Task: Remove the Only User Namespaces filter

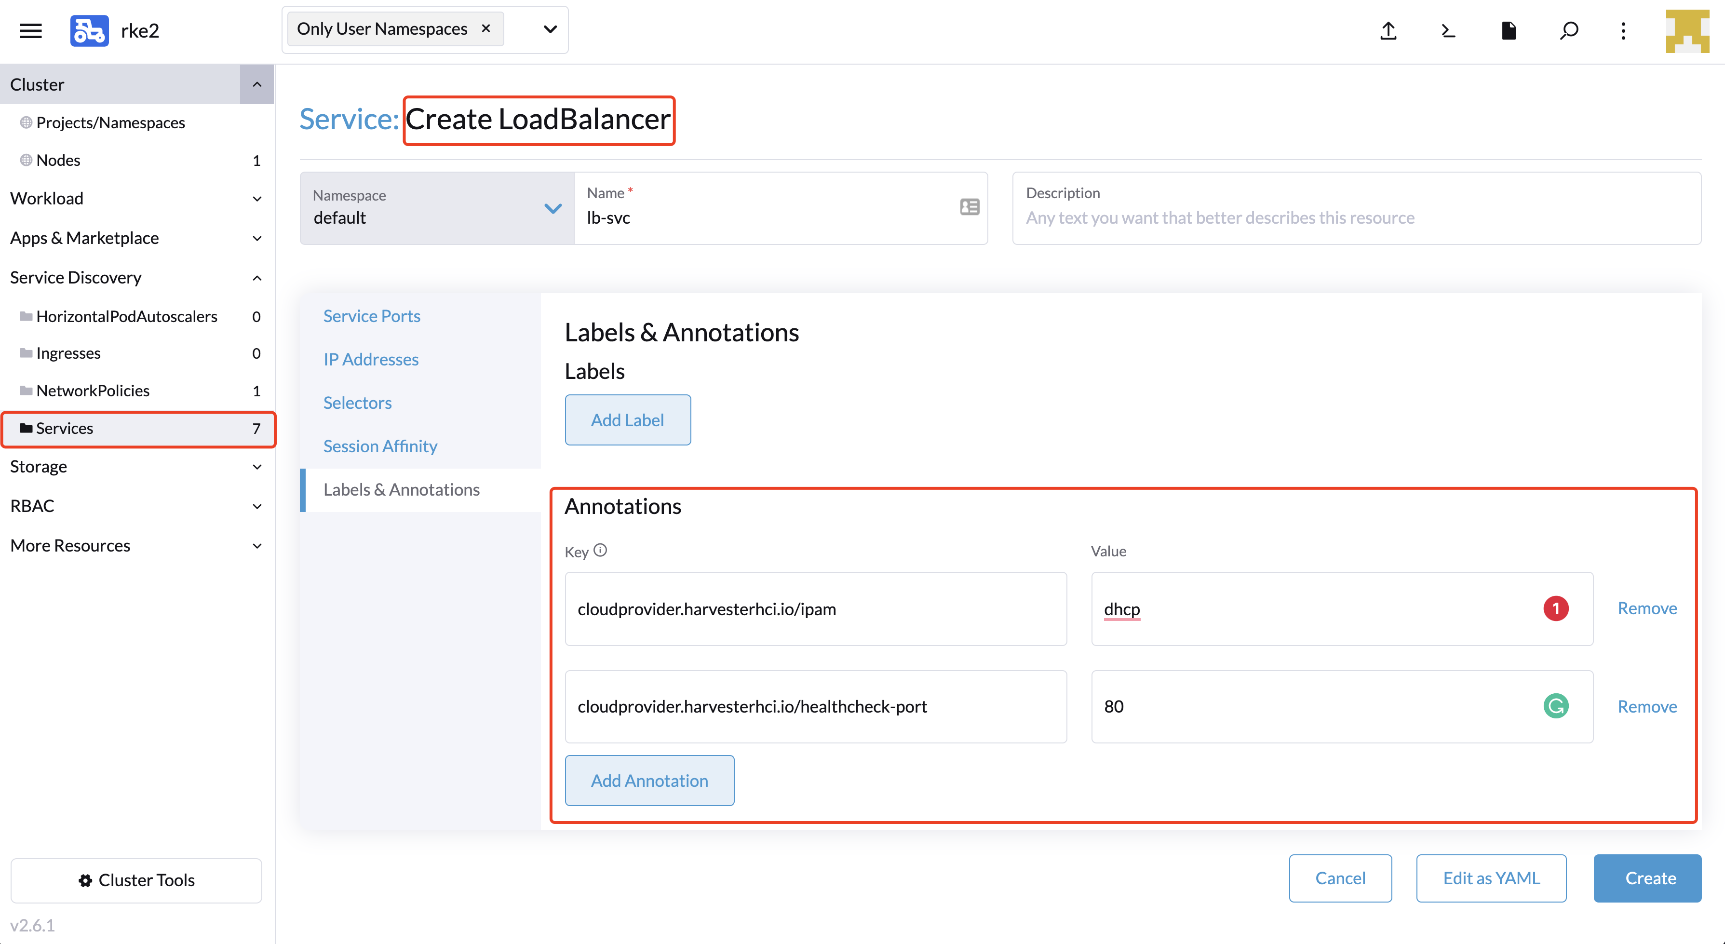Action: tap(486, 29)
